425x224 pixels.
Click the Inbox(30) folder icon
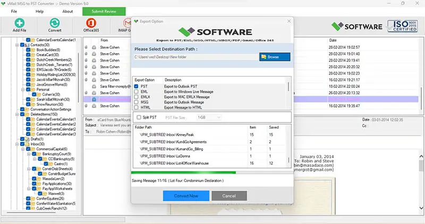tap(27, 144)
